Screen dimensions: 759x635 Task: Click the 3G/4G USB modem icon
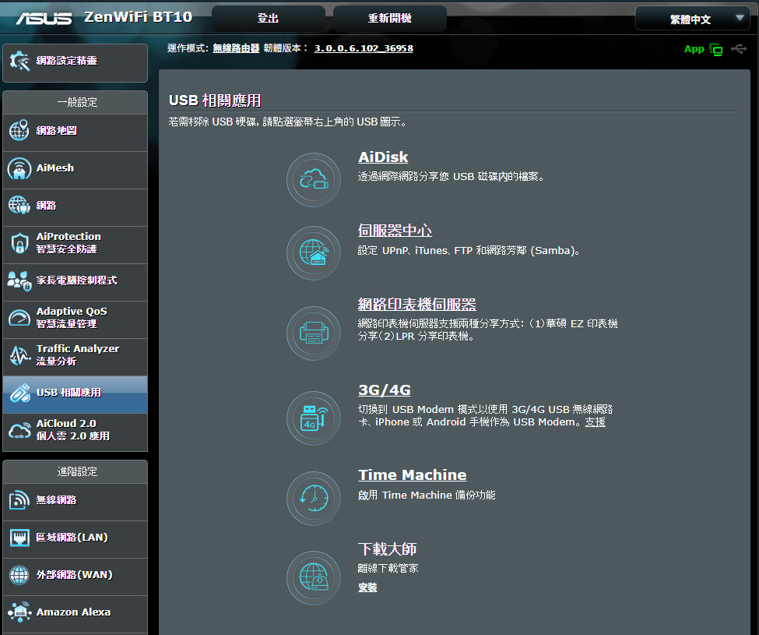pyautogui.click(x=314, y=418)
